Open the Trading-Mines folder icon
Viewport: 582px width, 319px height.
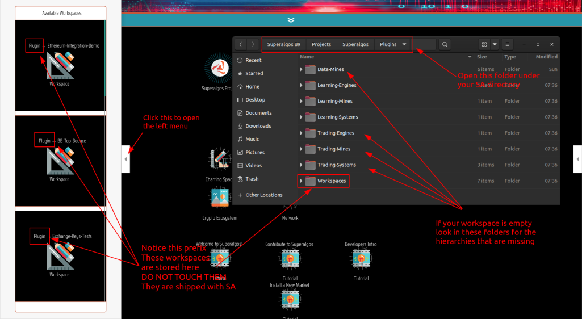pyautogui.click(x=310, y=149)
